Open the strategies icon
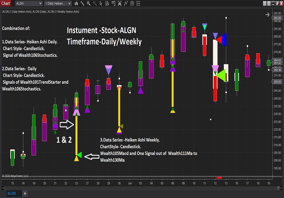The image size is (284, 198). (x=125, y=3)
